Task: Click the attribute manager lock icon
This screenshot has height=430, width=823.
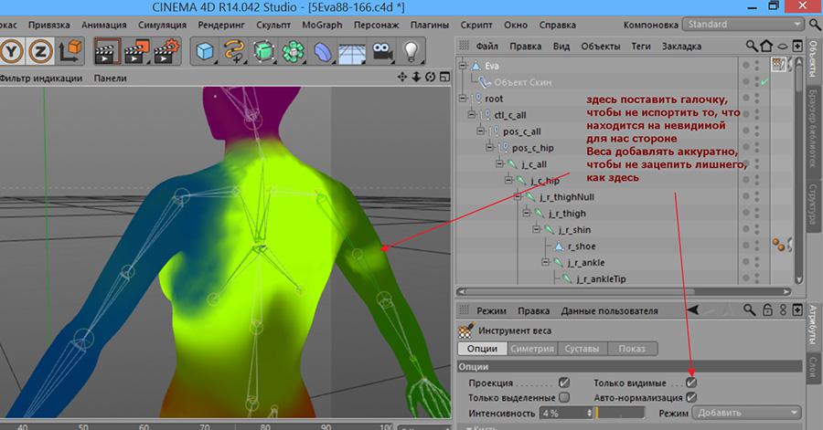Action: click(x=768, y=310)
